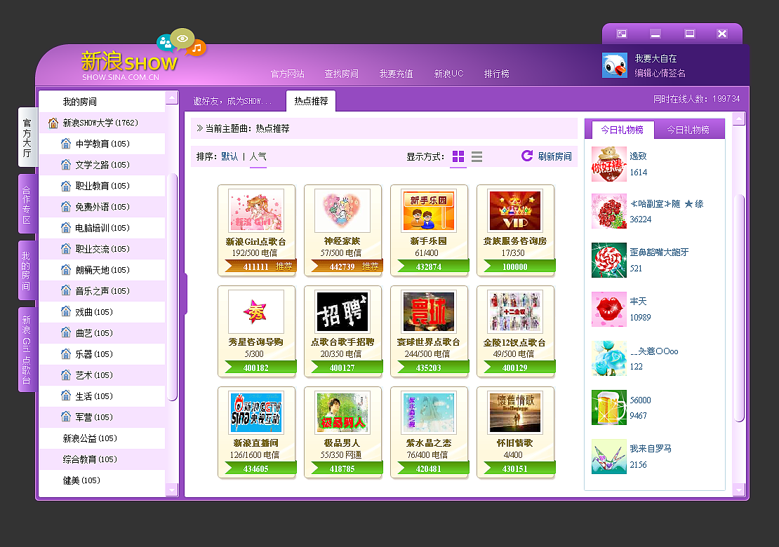The height and width of the screenshot is (547, 779).
Task: Click the refresh rooms circular arrow icon
Action: [x=527, y=156]
